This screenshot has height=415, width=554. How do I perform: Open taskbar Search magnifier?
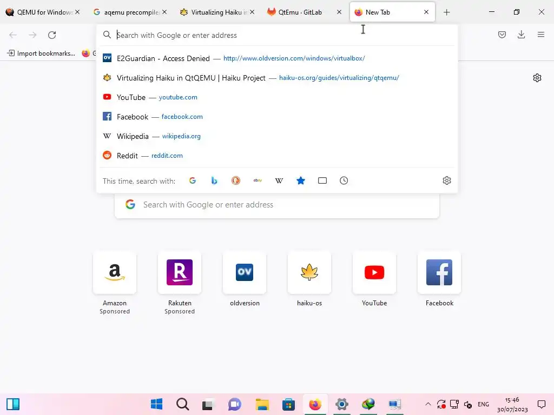[x=183, y=404]
